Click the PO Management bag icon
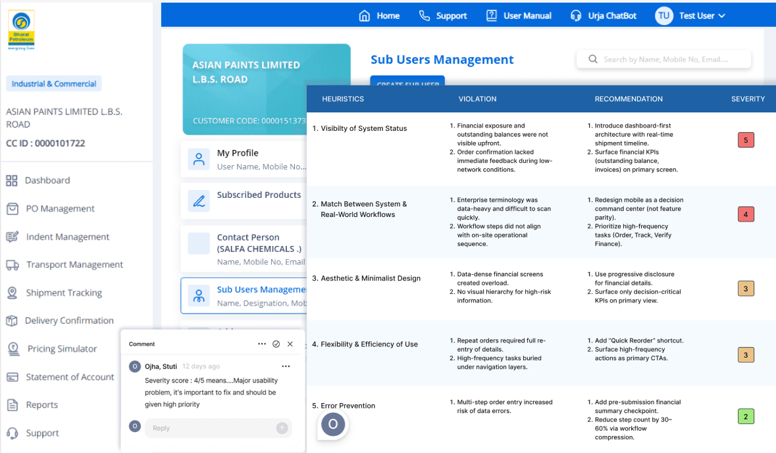The image size is (776, 453). coord(13,208)
